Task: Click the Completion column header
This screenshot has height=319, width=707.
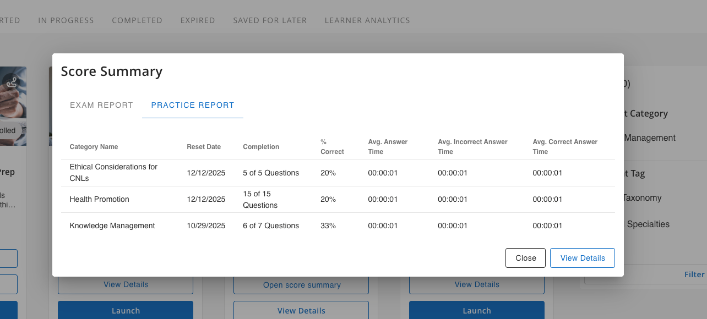Action: (x=261, y=147)
